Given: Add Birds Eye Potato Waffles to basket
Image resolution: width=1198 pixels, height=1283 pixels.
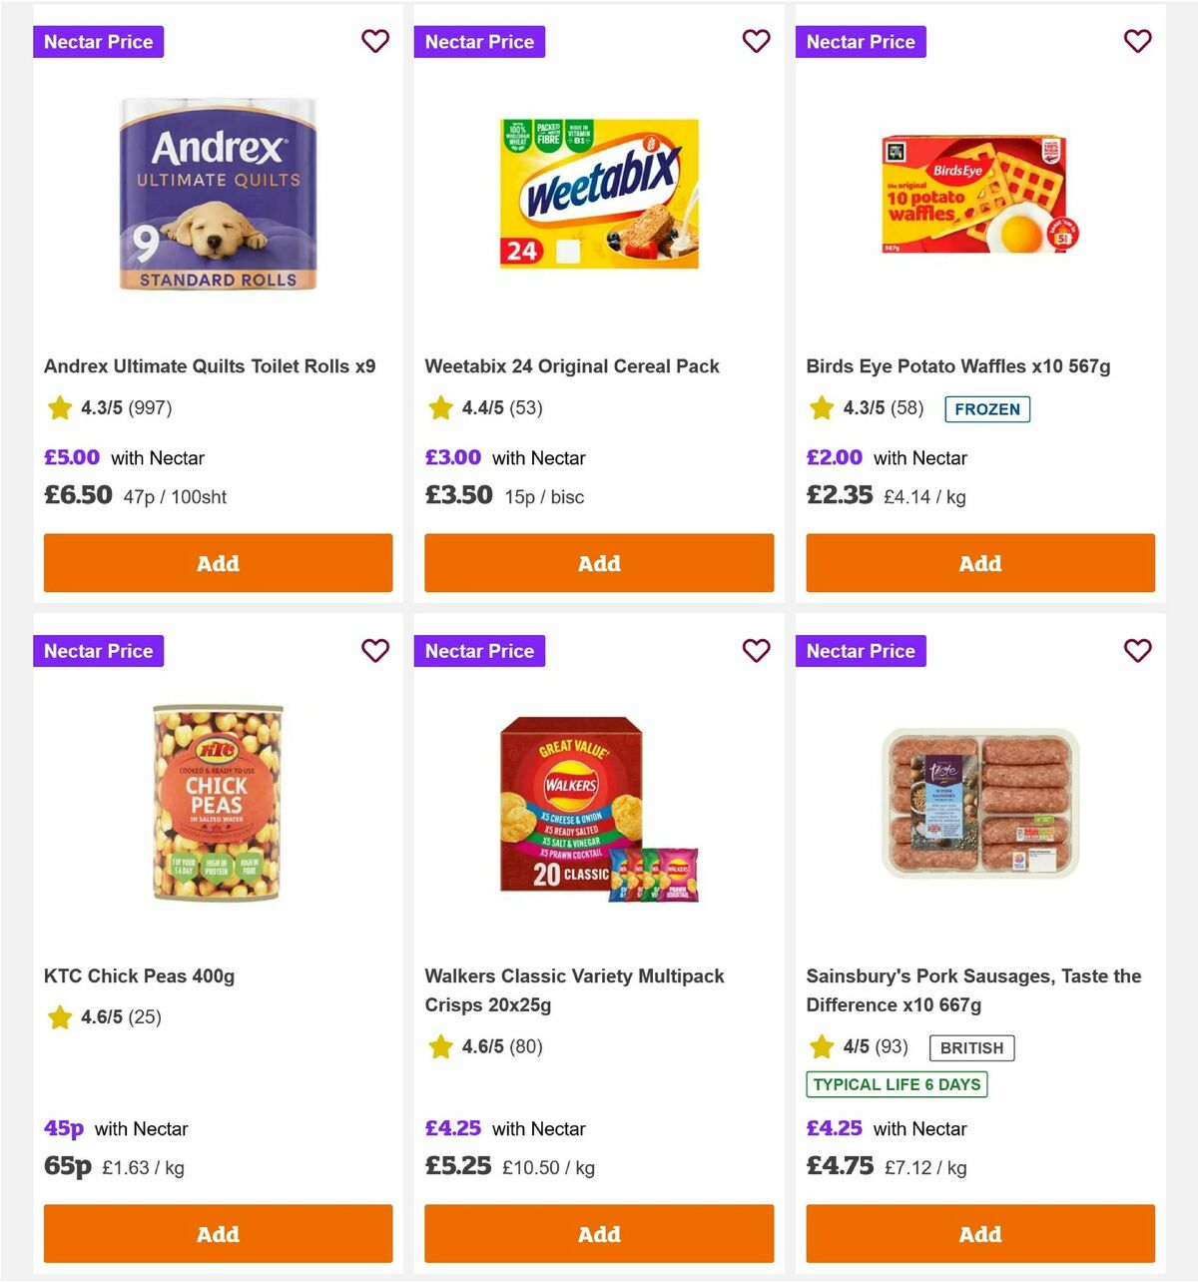Looking at the screenshot, I should point(980,563).
